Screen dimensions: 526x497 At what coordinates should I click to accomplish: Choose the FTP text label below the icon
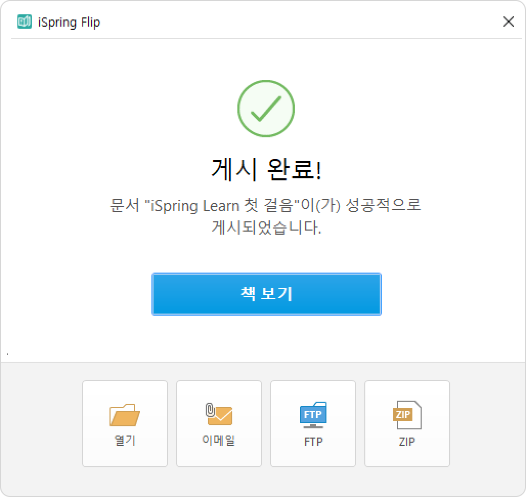pos(313,441)
